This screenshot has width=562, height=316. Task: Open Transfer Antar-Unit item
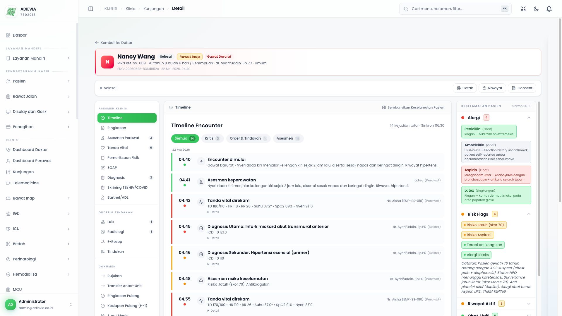127,286
